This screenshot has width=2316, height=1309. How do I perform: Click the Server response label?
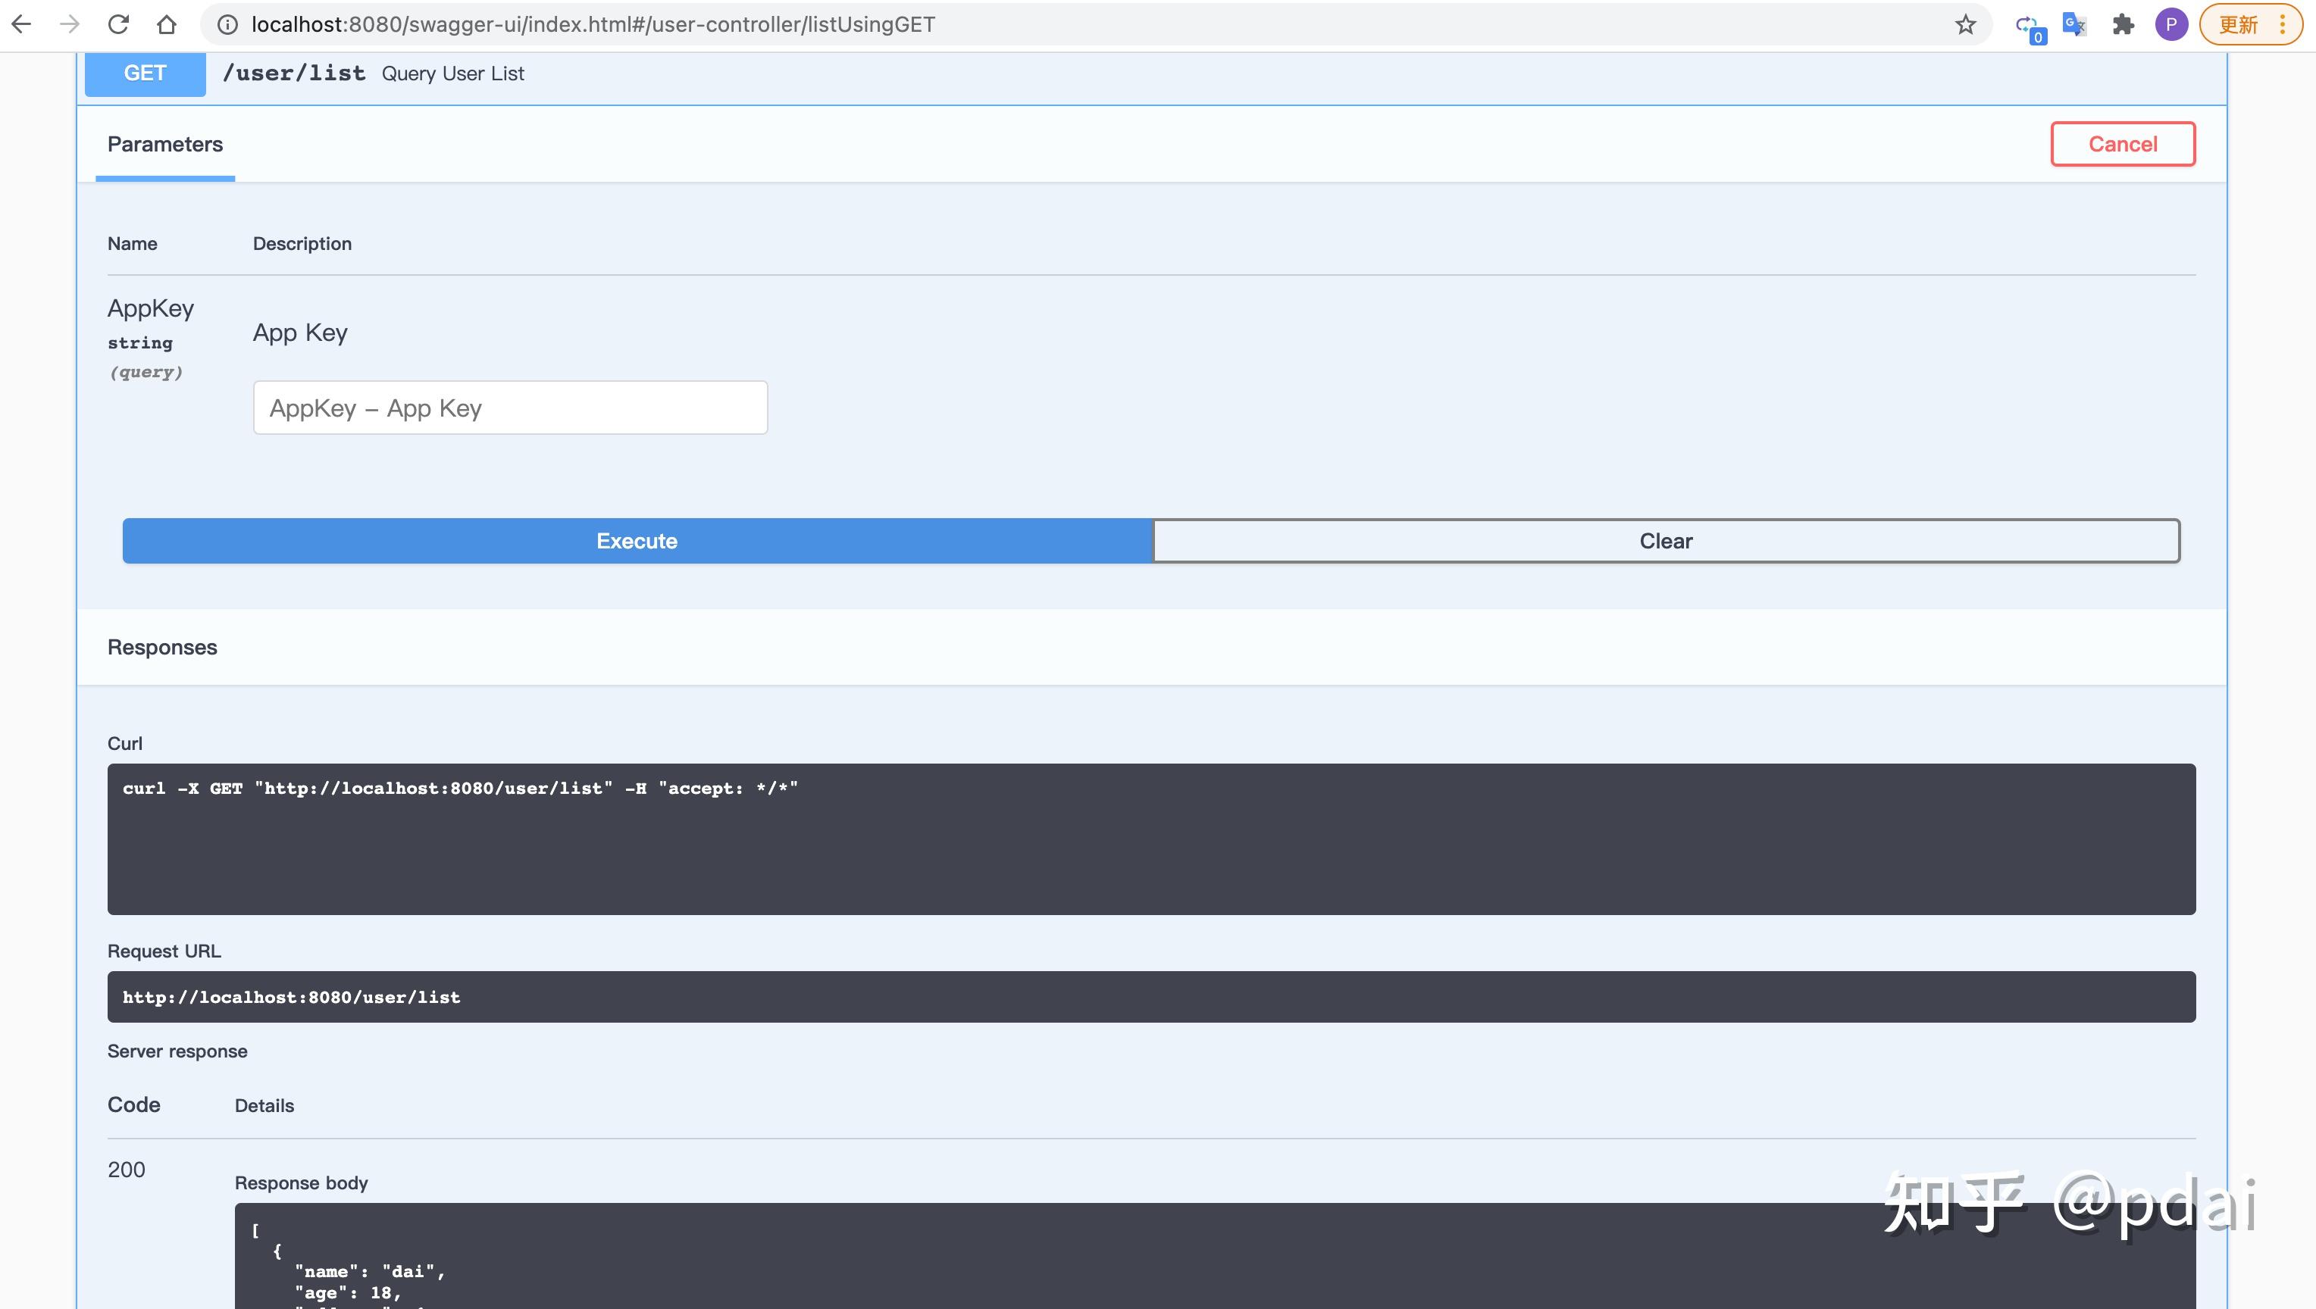pos(177,1051)
